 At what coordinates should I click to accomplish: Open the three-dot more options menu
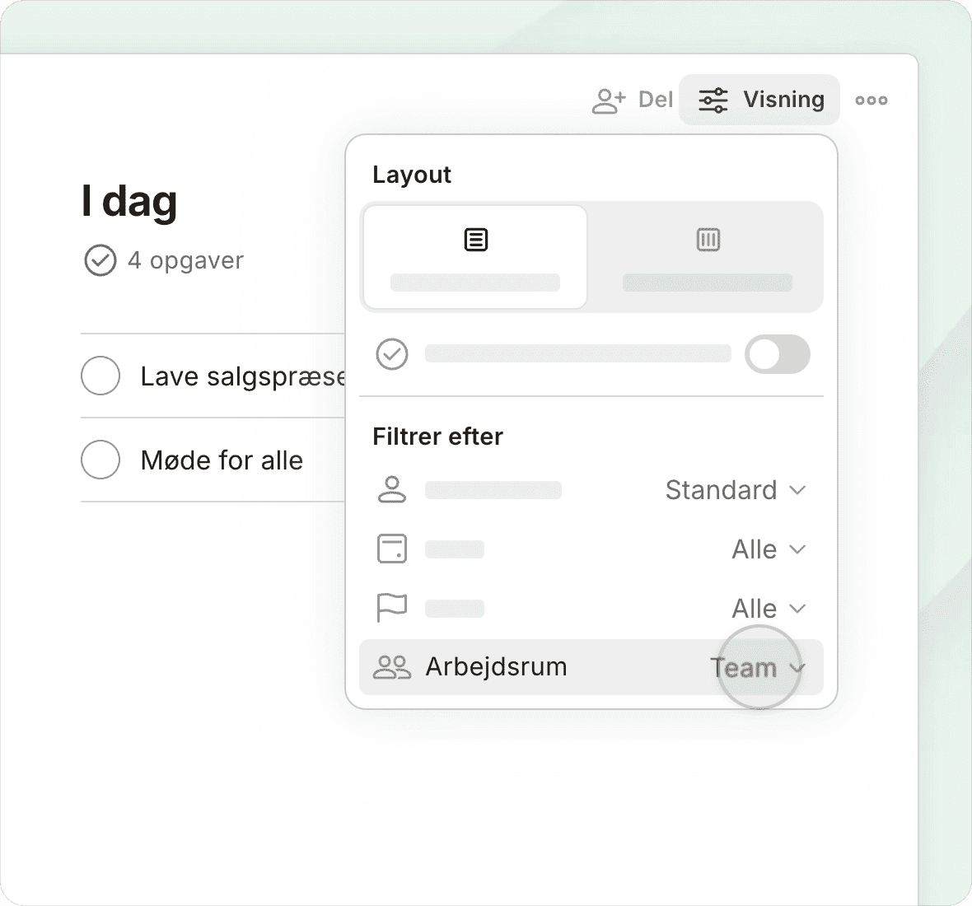click(871, 100)
